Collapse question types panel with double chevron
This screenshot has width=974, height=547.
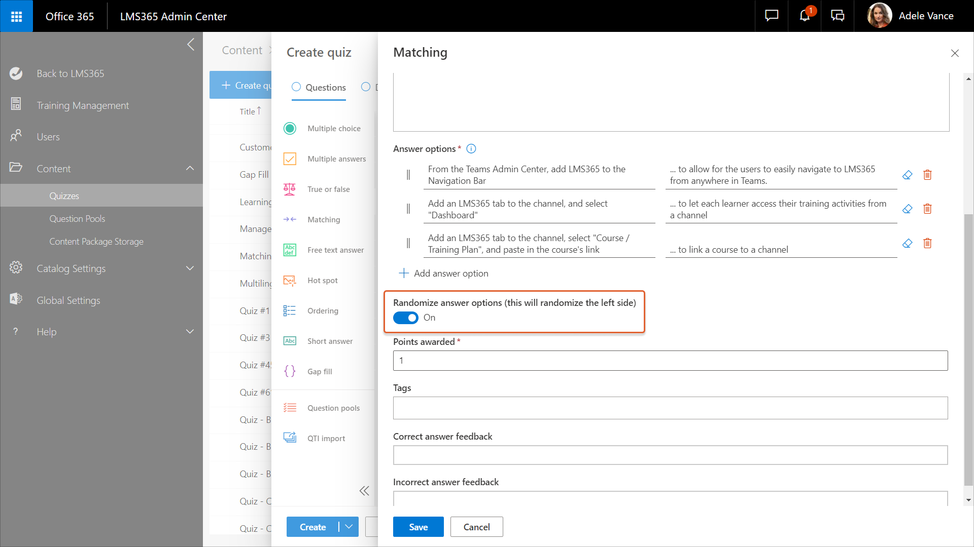(x=364, y=491)
